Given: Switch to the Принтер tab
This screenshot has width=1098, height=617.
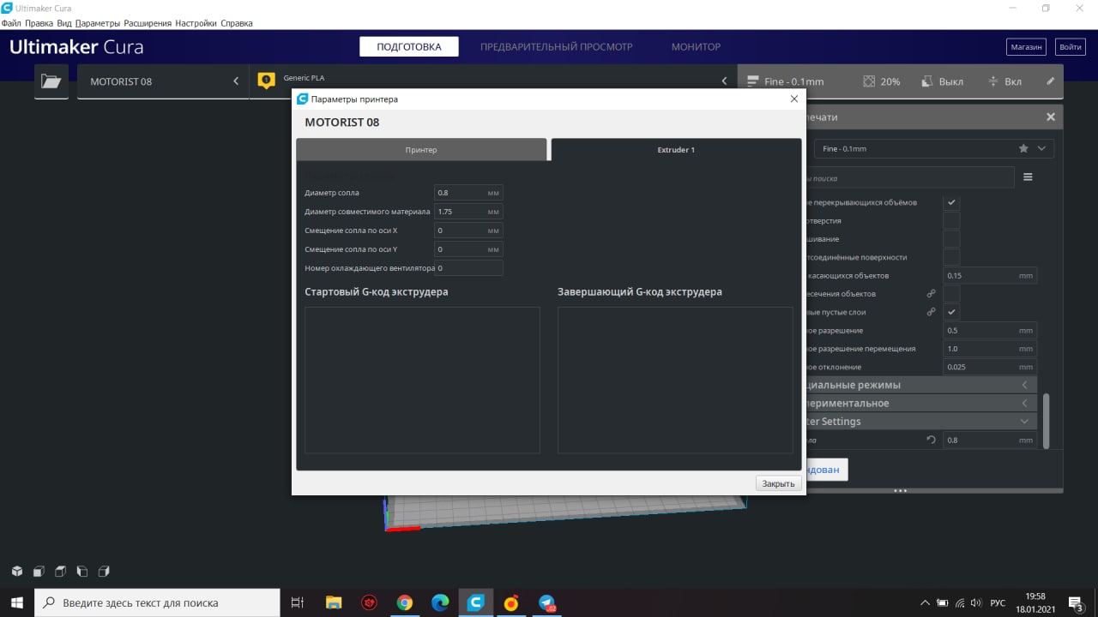Looking at the screenshot, I should (421, 150).
